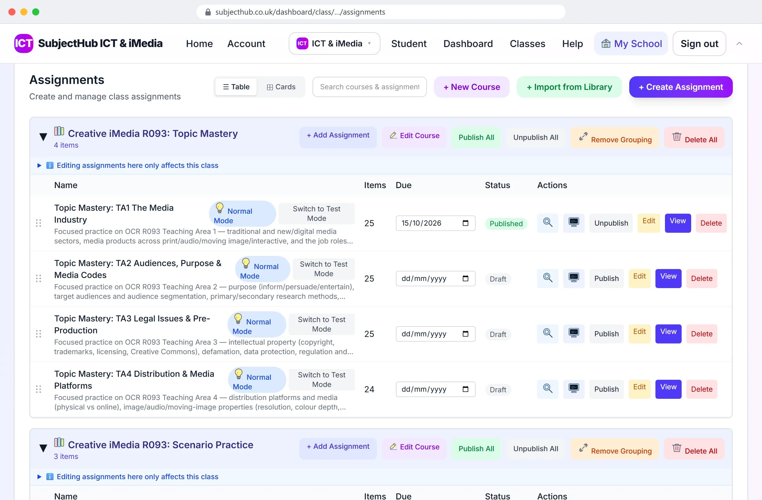
Task: Toggle Normal Mode for TA1 The Media Industry
Action: 242,214
